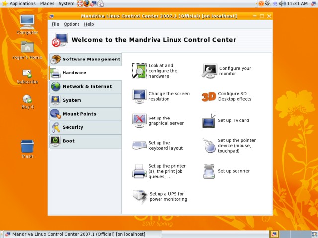Click the Control Center launcher in top panel
This screenshot has height=238, width=318.
(94, 3)
